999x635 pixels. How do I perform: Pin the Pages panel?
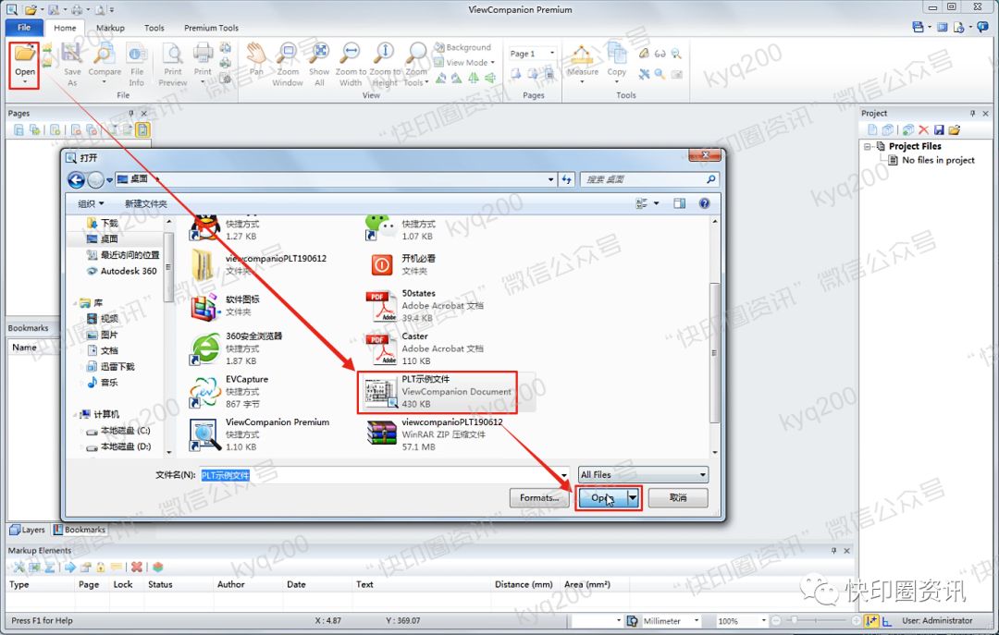(131, 114)
